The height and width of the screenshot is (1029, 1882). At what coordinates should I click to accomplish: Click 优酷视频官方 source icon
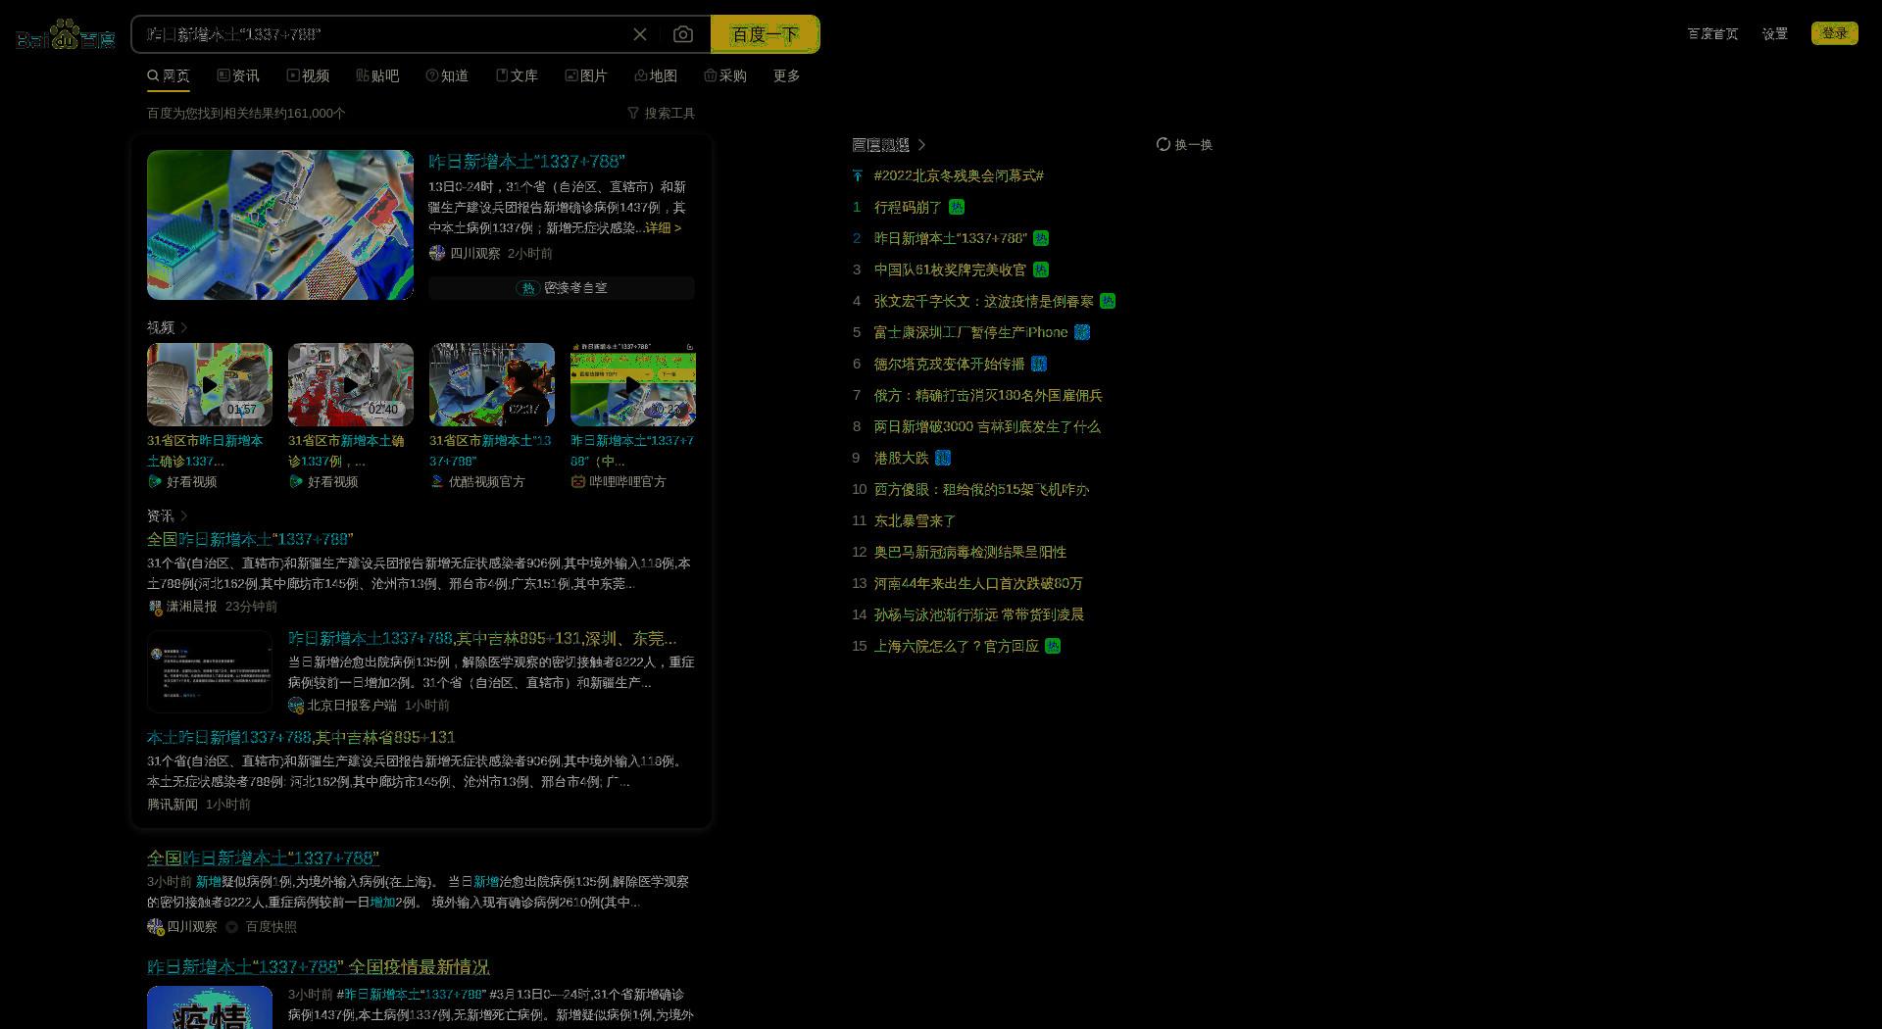click(437, 481)
